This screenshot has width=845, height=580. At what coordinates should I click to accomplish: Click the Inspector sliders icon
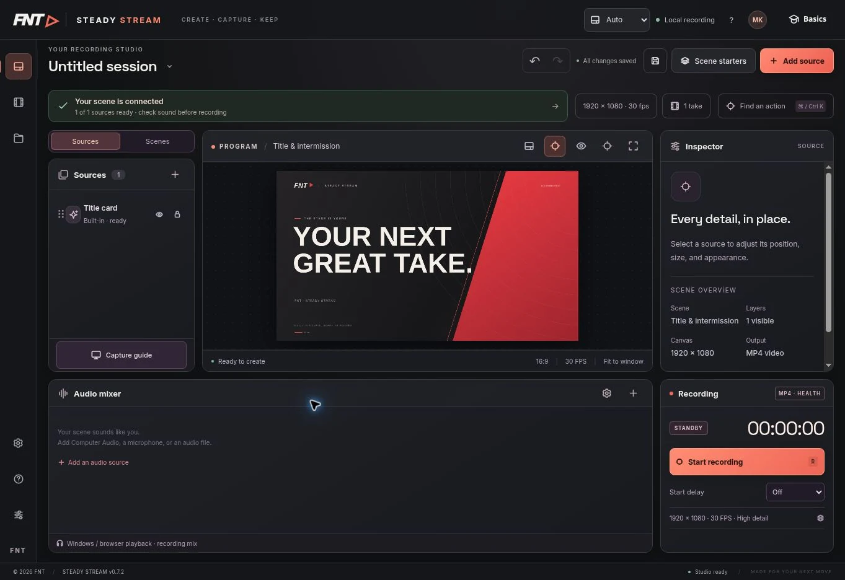[x=675, y=146]
